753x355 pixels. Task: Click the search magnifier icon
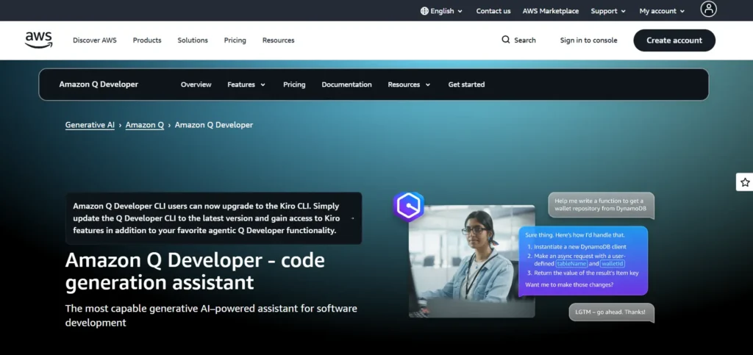[x=506, y=40]
